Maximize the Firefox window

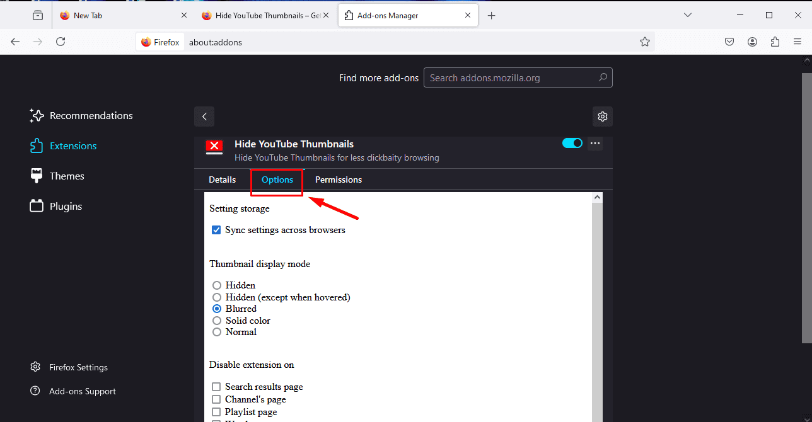tap(769, 15)
